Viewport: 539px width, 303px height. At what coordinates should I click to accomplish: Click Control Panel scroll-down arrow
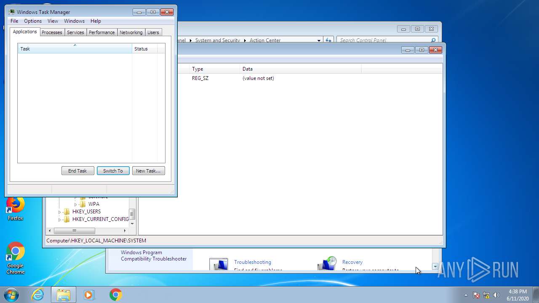tap(435, 266)
